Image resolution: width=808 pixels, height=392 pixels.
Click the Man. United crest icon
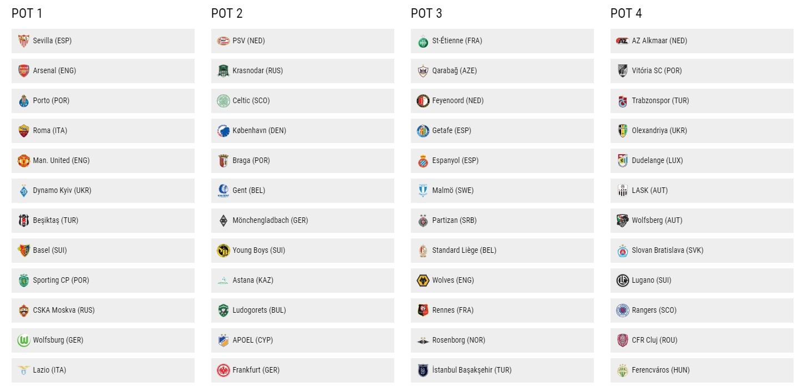pyautogui.click(x=24, y=161)
